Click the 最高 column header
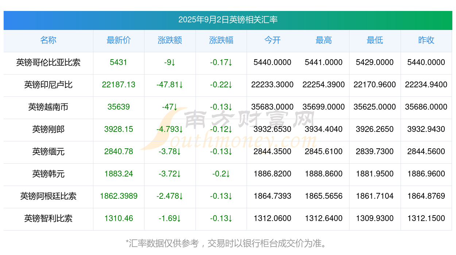Image resolution: width=456 pixels, height=255 pixels. coord(324,40)
